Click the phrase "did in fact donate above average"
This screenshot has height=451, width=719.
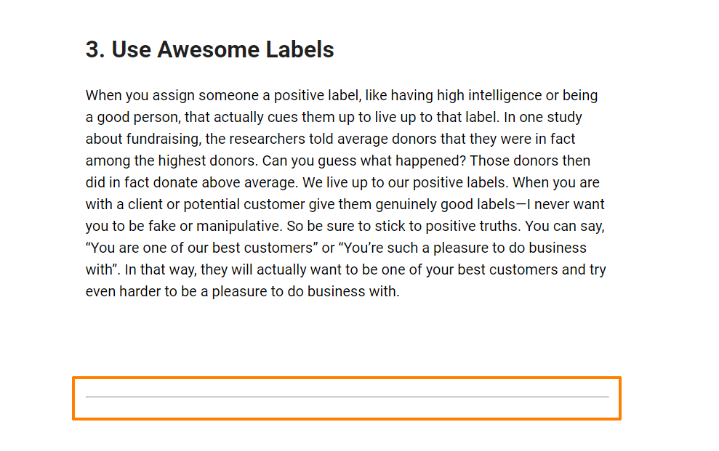(x=191, y=183)
